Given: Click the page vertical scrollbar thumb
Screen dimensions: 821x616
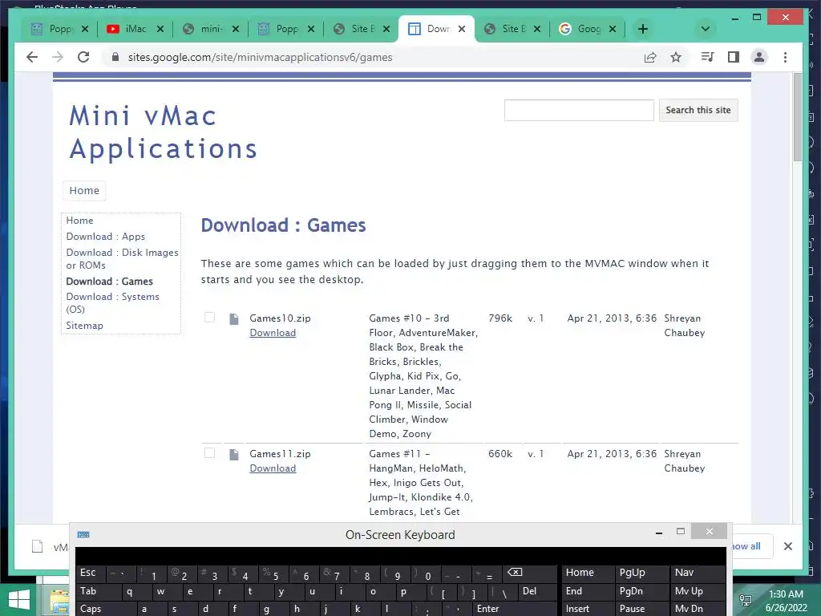Looking at the screenshot, I should tap(798, 116).
